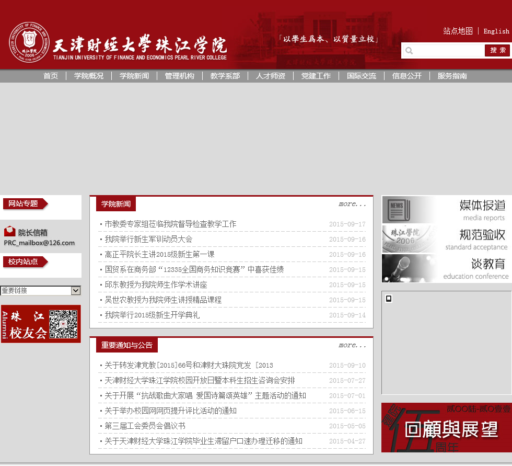512x466 pixels.
Task: Open 学院新闻 in the navigation bar
Action: (134, 76)
